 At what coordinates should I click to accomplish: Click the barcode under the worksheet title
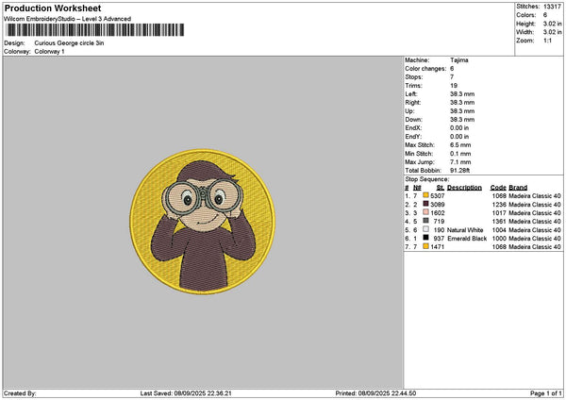95,30
